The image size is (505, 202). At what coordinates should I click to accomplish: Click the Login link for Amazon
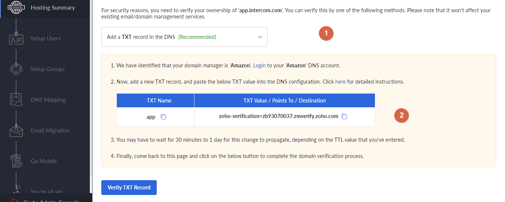[259, 65]
